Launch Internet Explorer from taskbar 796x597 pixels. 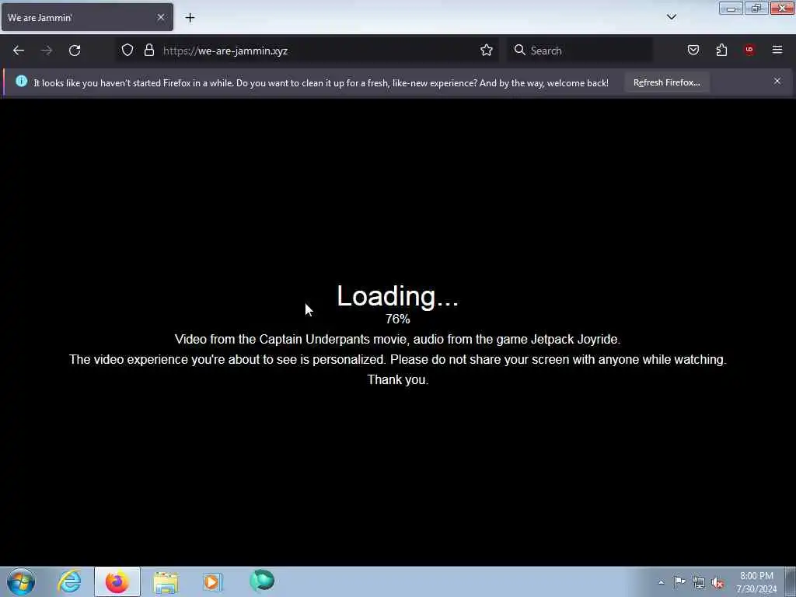[x=69, y=581]
